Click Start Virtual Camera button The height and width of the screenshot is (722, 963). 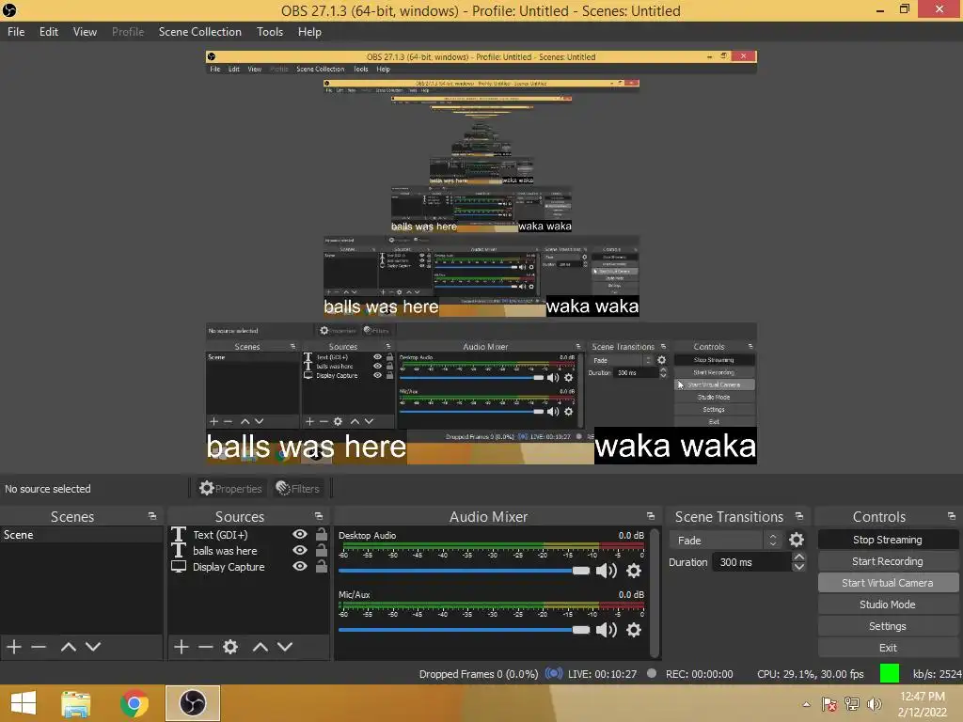[x=888, y=583]
